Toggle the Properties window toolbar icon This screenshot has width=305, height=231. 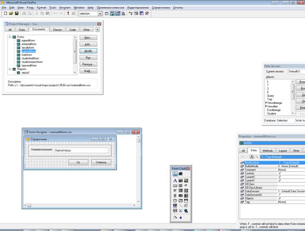117,13
